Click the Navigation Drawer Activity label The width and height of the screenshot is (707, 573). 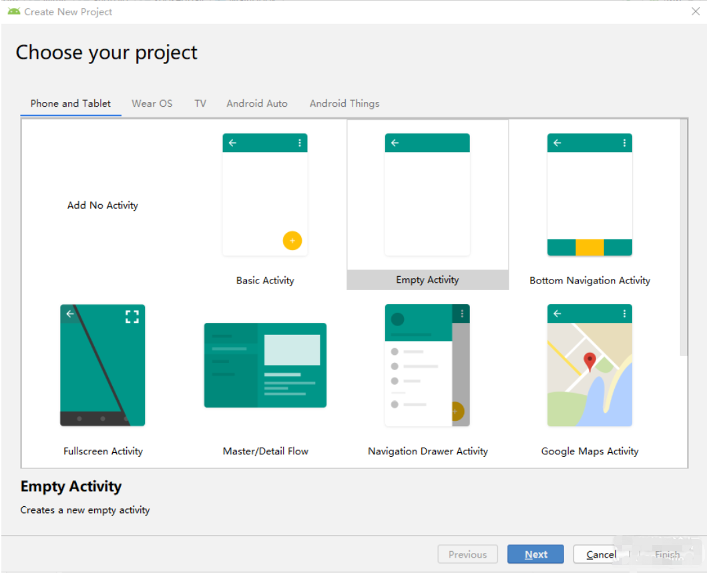(427, 451)
